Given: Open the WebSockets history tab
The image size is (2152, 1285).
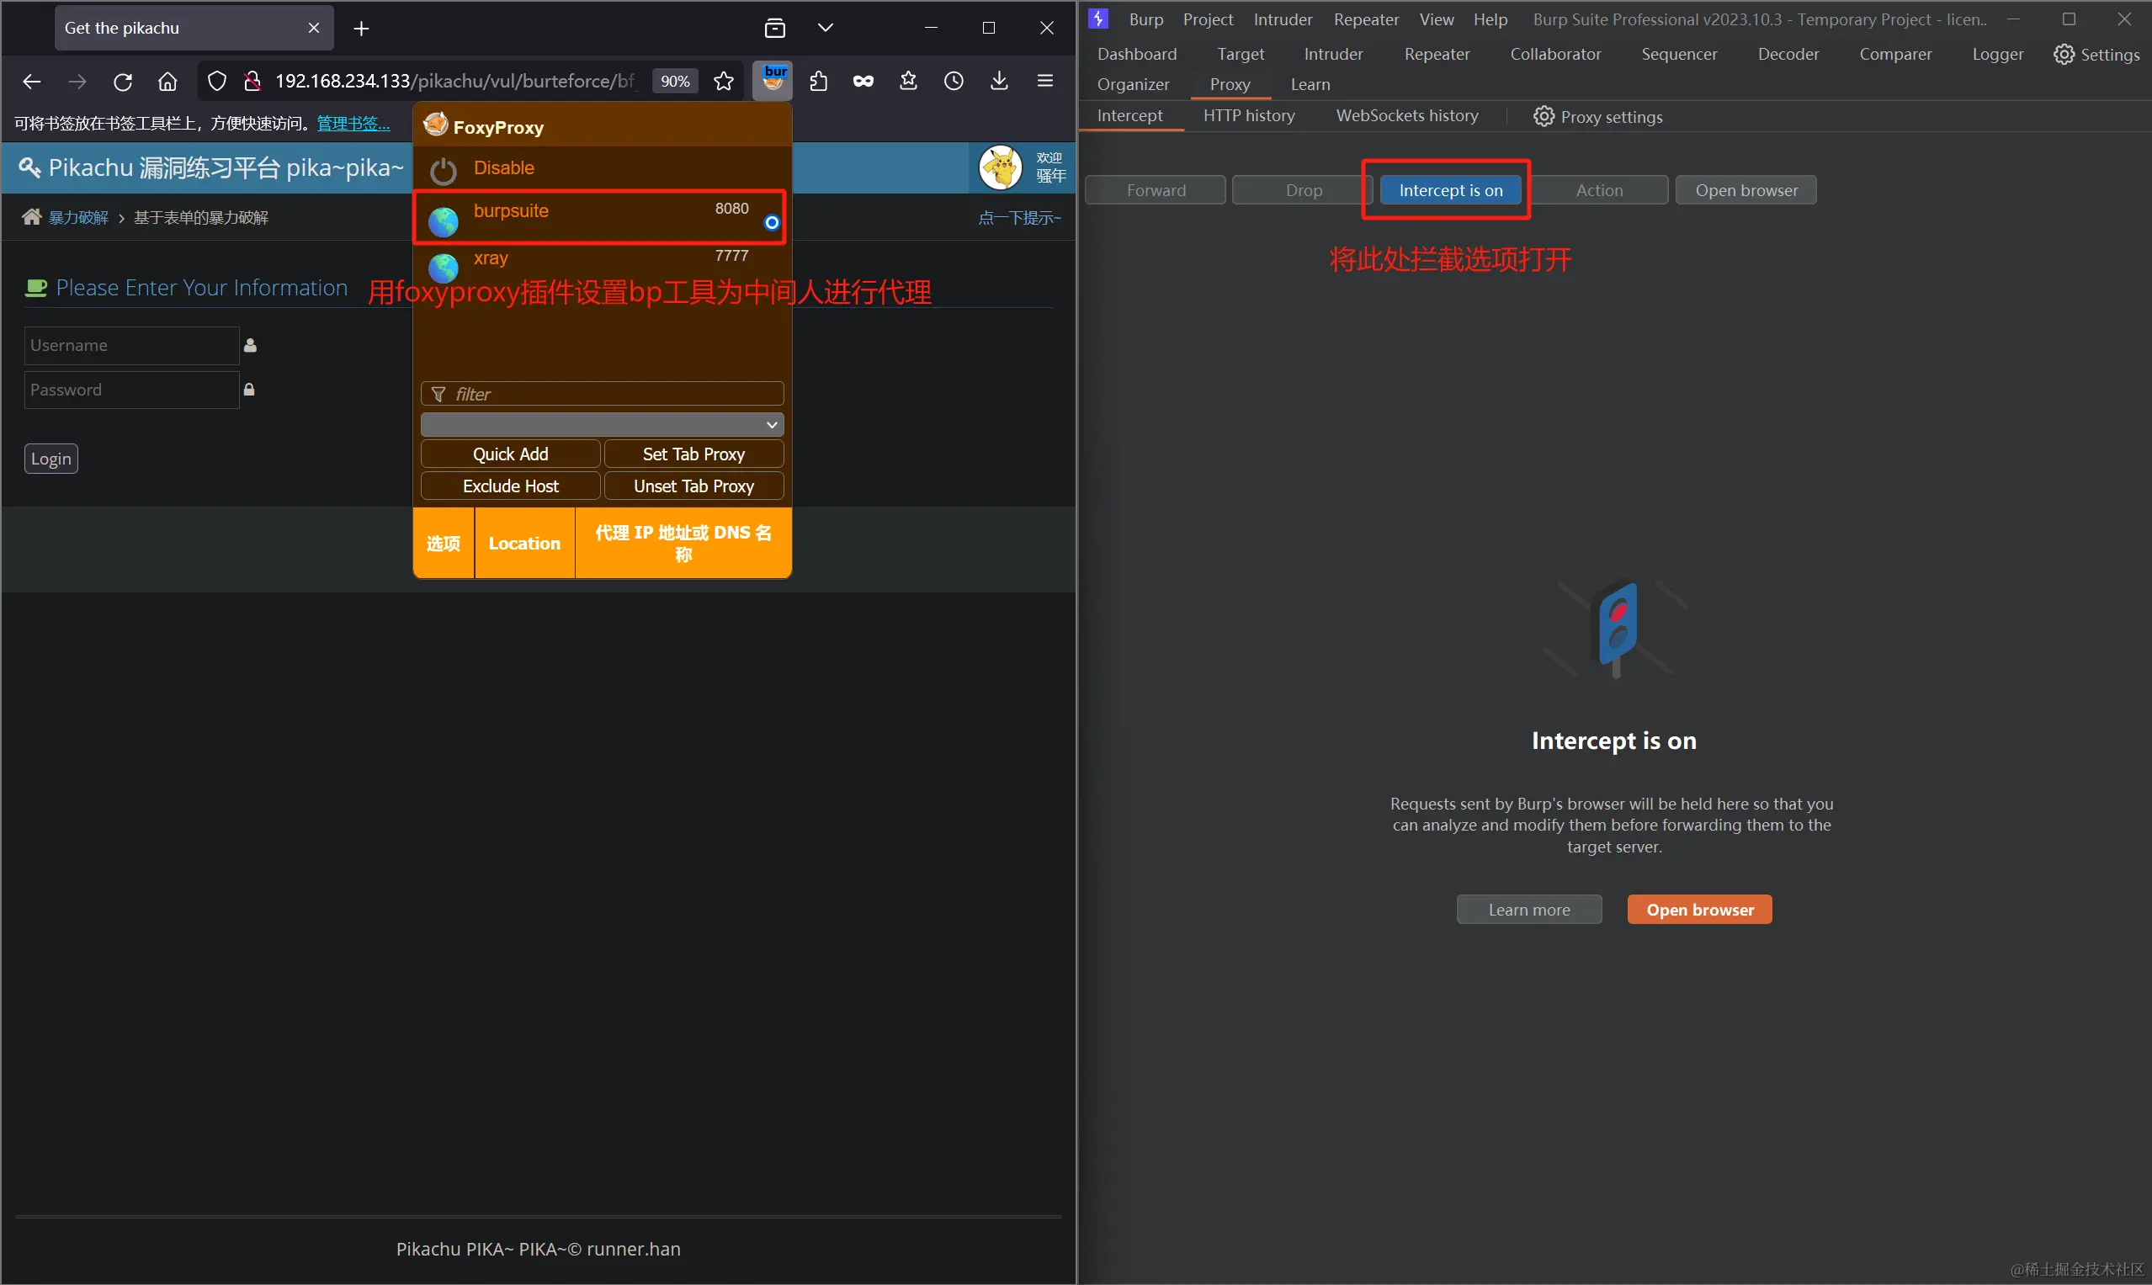Looking at the screenshot, I should 1407,116.
